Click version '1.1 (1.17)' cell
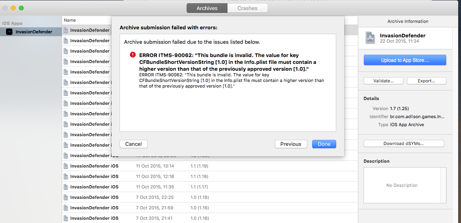 (x=199, y=187)
